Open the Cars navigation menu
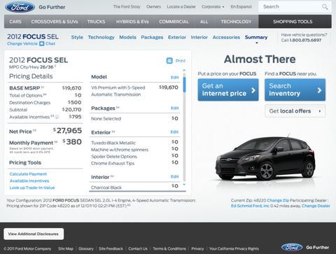The width and height of the screenshot is (336, 254). click(x=15, y=22)
